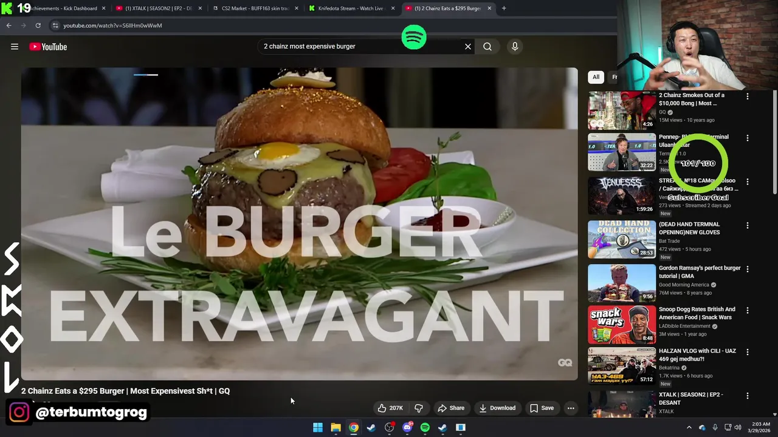Click the burger video player area
Image resolution: width=778 pixels, height=437 pixels.
pos(299,223)
